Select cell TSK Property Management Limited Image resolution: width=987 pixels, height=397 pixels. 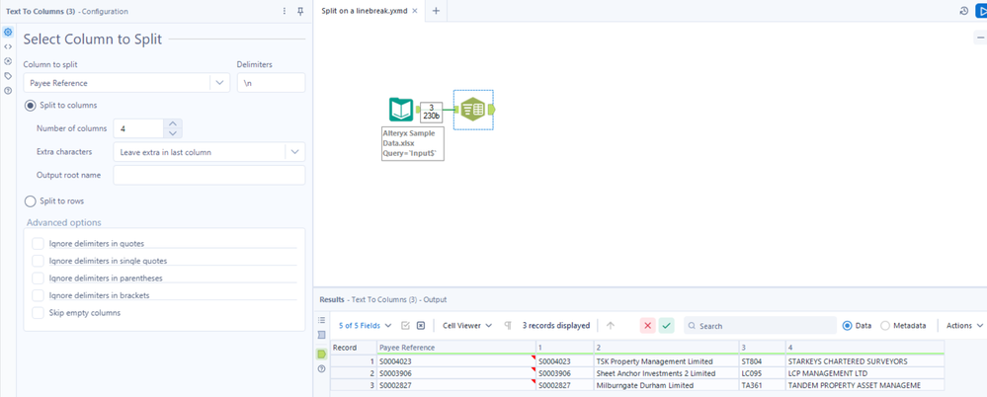666,361
